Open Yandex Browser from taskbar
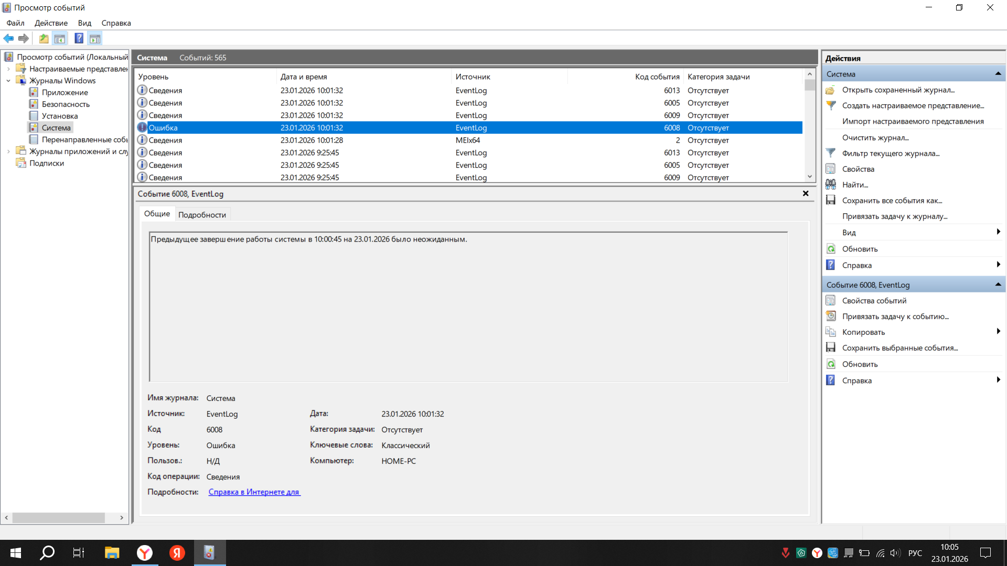Viewport: 1007px width, 566px height. (x=145, y=553)
